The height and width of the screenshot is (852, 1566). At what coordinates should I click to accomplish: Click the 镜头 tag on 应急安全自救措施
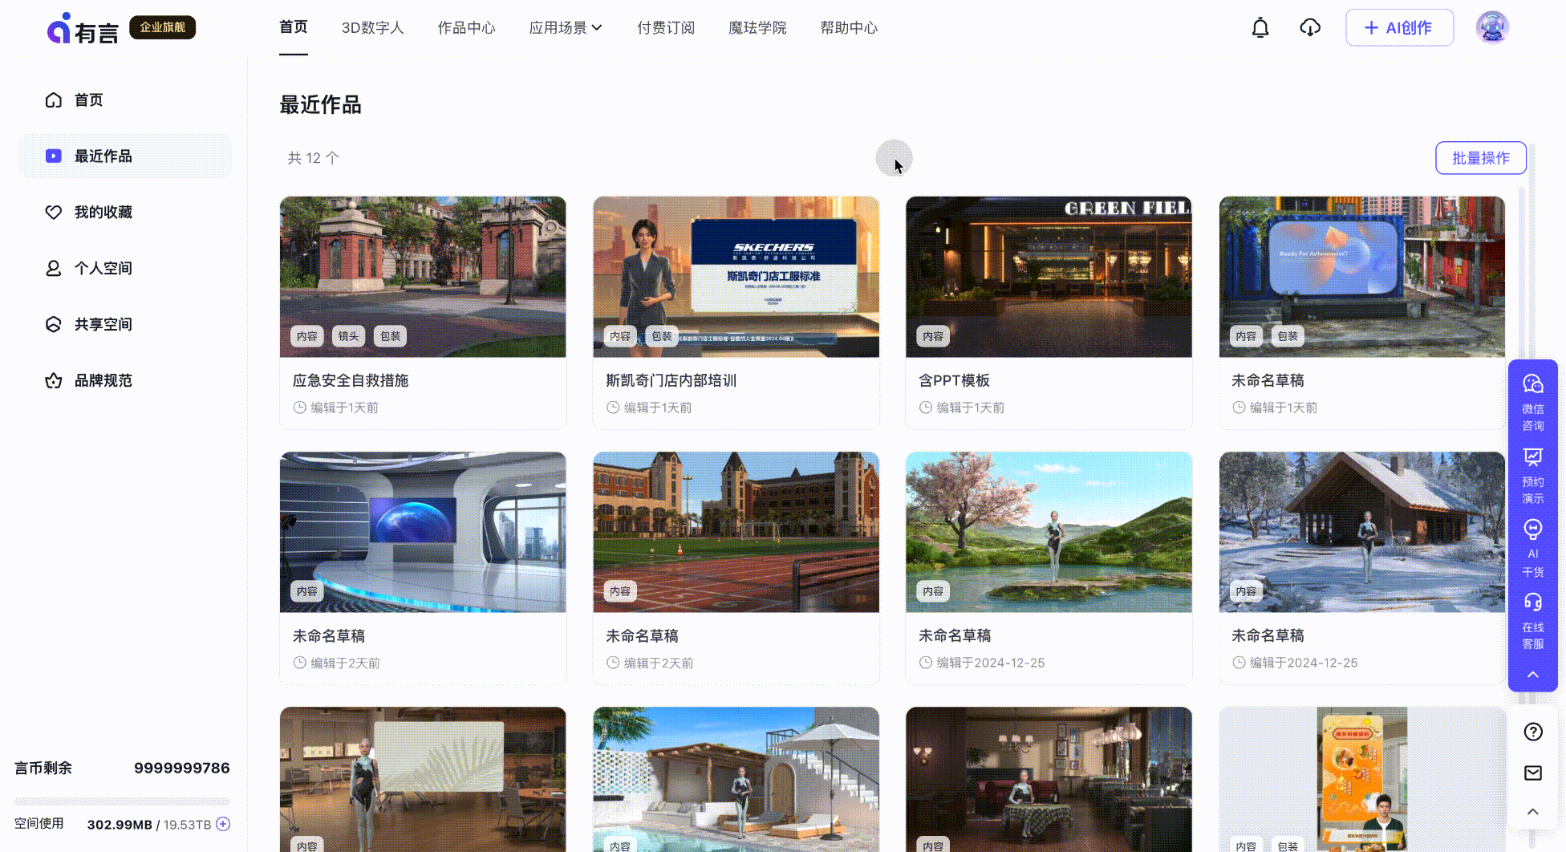[x=349, y=336]
